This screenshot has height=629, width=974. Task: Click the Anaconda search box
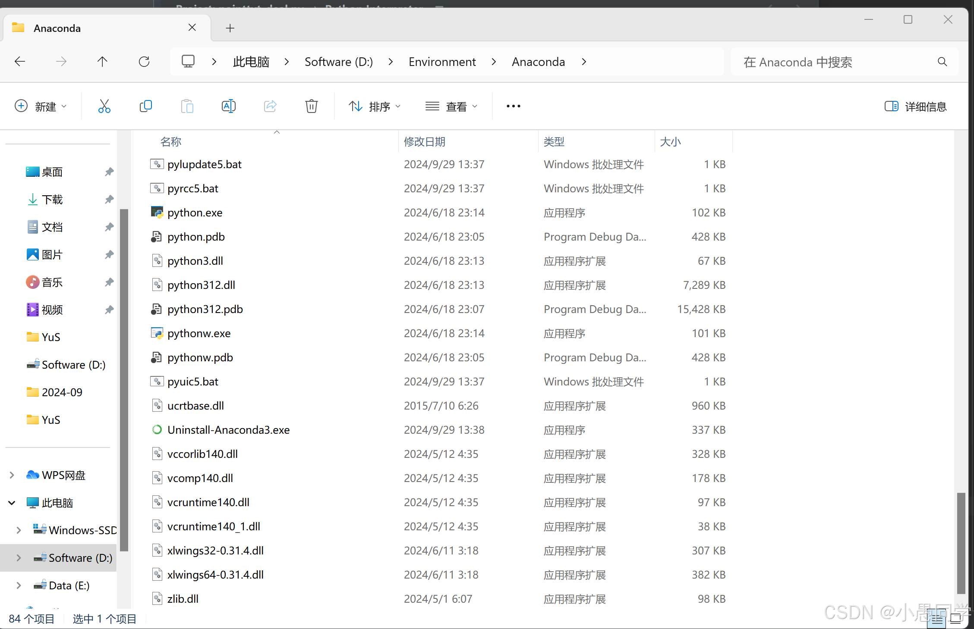coord(845,62)
